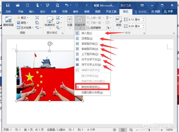The image size is (179, 132).
Task: Switch to the 开始 tab
Action: point(20,11)
